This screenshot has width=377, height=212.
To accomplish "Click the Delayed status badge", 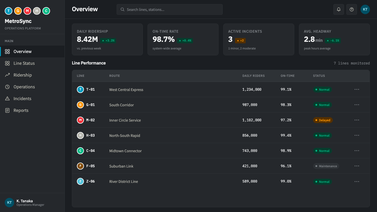I will (323, 120).
